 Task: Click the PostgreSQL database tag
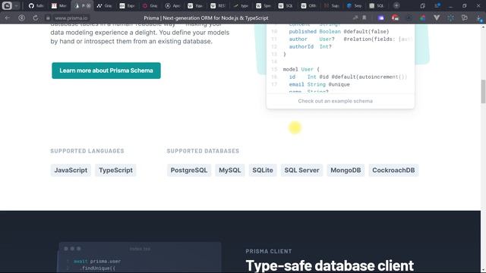[189, 170]
